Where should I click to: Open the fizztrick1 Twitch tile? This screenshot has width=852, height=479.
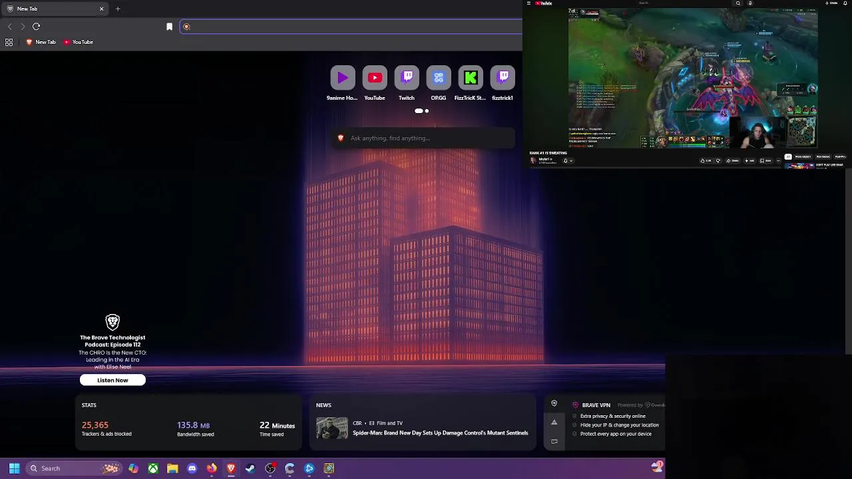(x=503, y=78)
